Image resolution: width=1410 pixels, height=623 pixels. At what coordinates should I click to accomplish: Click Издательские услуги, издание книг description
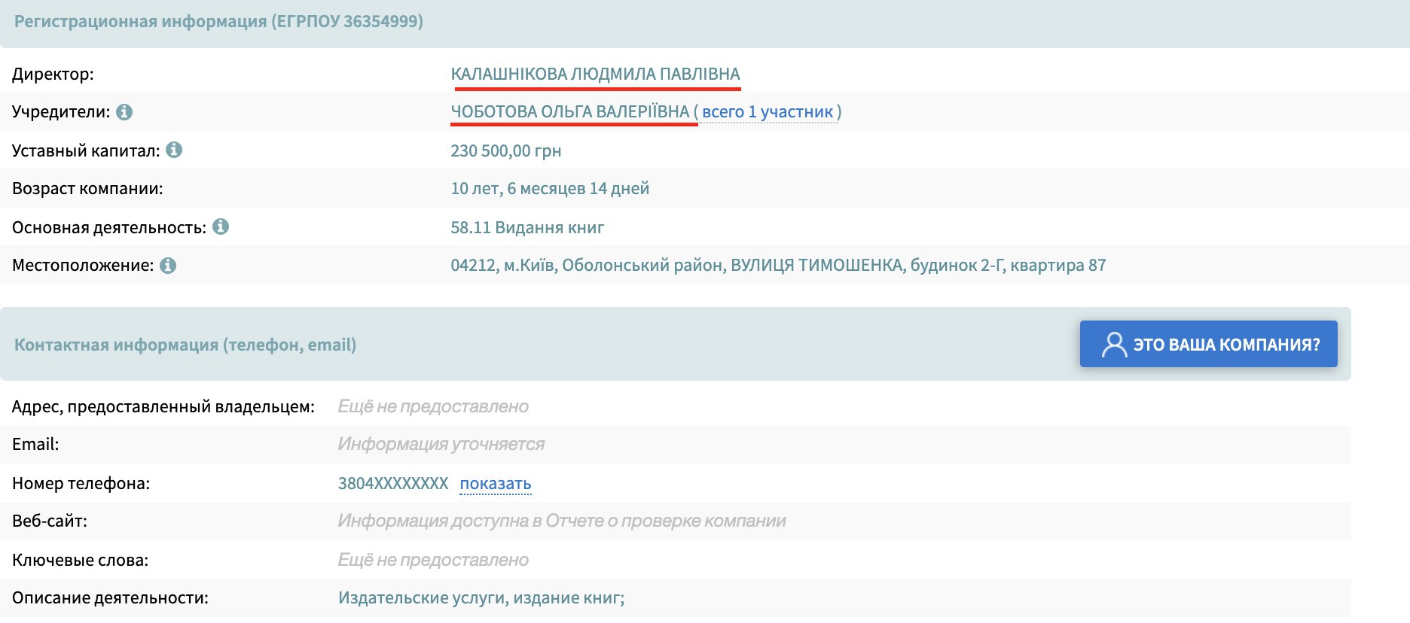tap(481, 598)
